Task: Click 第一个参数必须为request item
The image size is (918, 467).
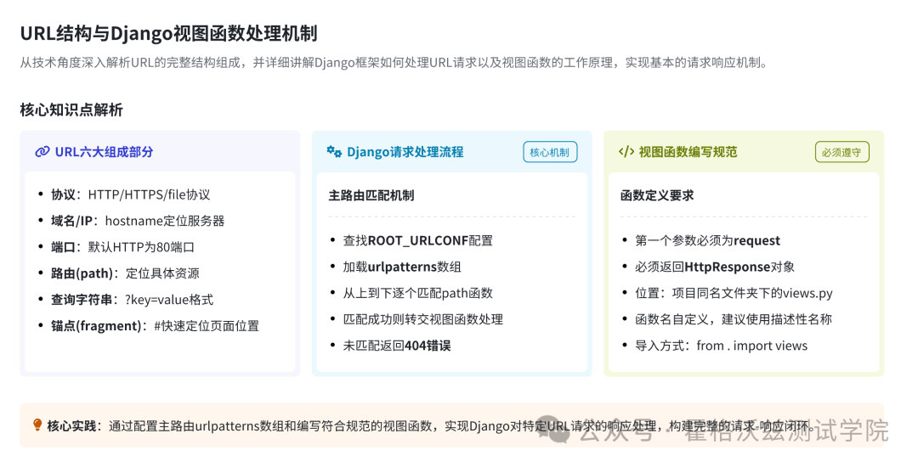Action: pyautogui.click(x=708, y=241)
